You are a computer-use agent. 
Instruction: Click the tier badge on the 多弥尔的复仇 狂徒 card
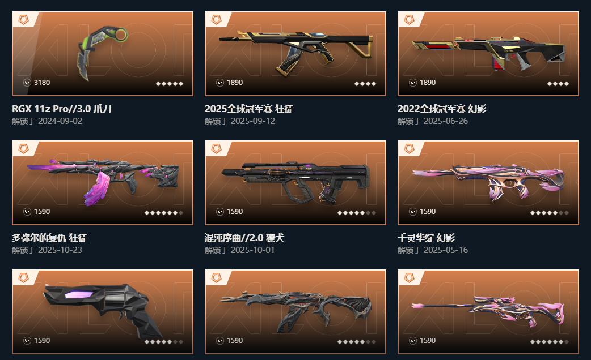(x=23, y=149)
